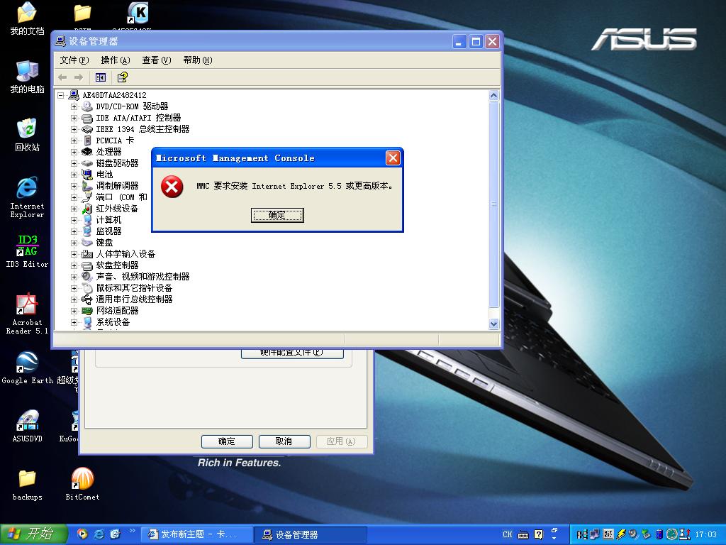Image resolution: width=726 pixels, height=545 pixels.
Task: Select the 电池 battery icon
Action: click(87, 175)
